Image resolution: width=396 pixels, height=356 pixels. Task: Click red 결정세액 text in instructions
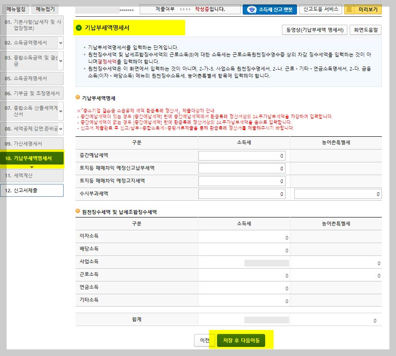pos(107,61)
